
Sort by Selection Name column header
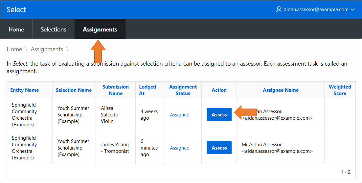pyautogui.click(x=74, y=90)
